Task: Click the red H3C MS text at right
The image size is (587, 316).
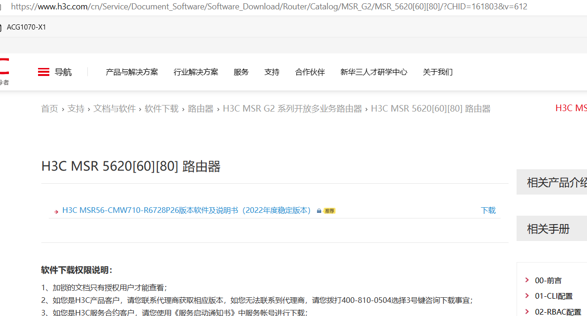Action: (571, 108)
